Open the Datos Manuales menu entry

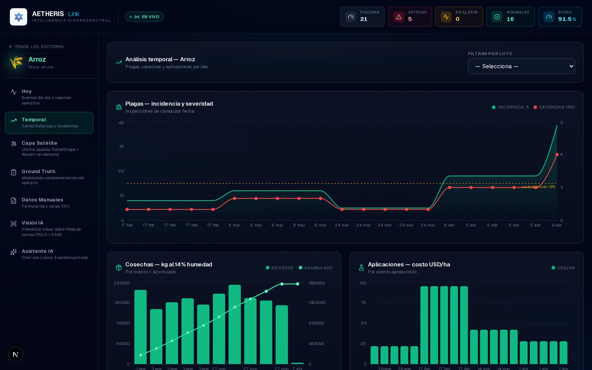point(49,203)
